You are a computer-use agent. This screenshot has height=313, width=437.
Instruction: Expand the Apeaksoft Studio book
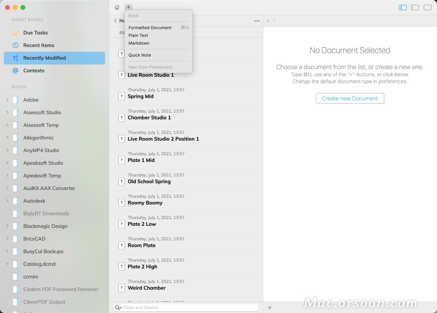coord(7,163)
